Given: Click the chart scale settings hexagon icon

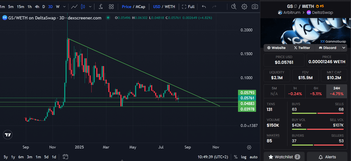Looking at the screenshot, I should [249, 147].
